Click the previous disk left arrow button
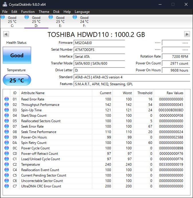The image size is (193, 198). pyautogui.click(x=6, y=34)
